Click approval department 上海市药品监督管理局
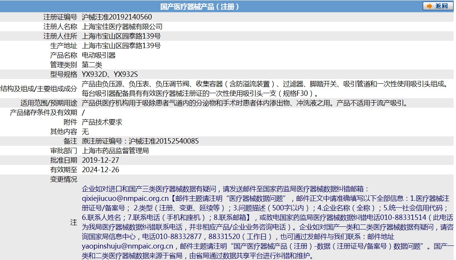Viewport: 456px width, 260px height. coord(115,151)
